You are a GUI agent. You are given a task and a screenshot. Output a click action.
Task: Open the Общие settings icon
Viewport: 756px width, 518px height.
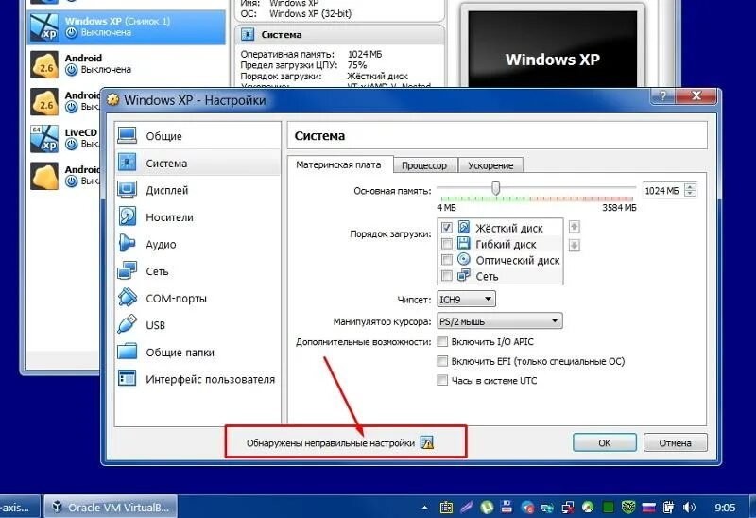tap(128, 135)
